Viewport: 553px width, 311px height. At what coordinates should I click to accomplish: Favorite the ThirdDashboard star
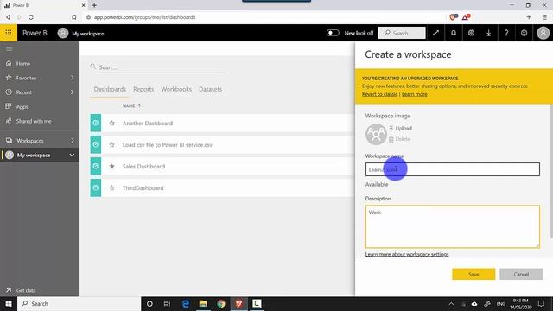(x=111, y=188)
